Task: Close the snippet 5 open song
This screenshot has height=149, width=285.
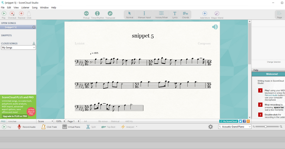Action: [34, 27]
